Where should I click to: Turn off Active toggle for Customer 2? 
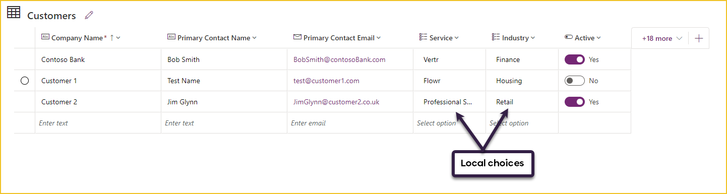point(575,102)
